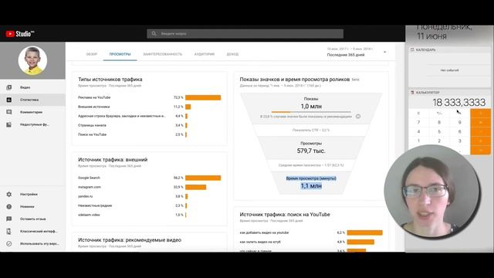The width and height of the screenshot is (494, 278).
Task: Click the Просмотры 579,7 тыс. funnel section
Action: point(311,147)
